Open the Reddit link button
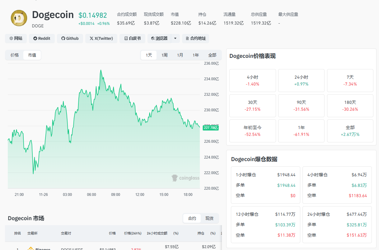Screen dimensions: 379x250 click(42, 39)
